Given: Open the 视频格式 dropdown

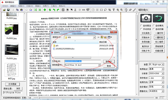Looking at the screenshot, I should click(x=163, y=69).
